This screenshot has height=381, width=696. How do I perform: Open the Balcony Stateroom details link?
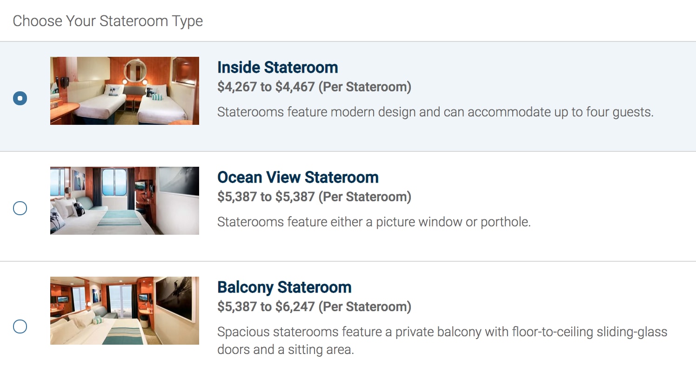[x=284, y=287]
